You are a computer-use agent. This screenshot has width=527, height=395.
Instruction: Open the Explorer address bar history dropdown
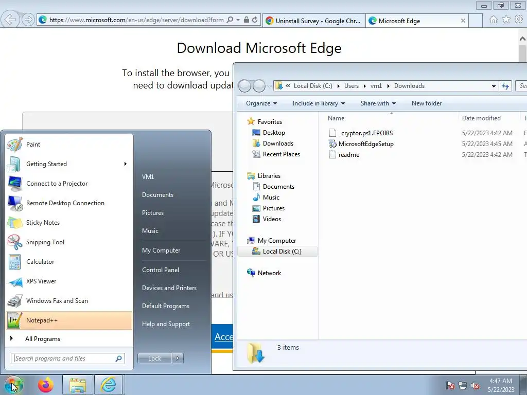click(494, 86)
